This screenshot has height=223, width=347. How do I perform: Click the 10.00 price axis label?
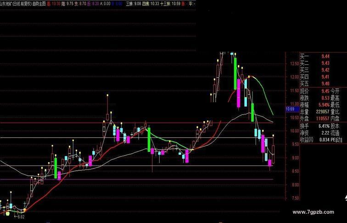coord(295,131)
